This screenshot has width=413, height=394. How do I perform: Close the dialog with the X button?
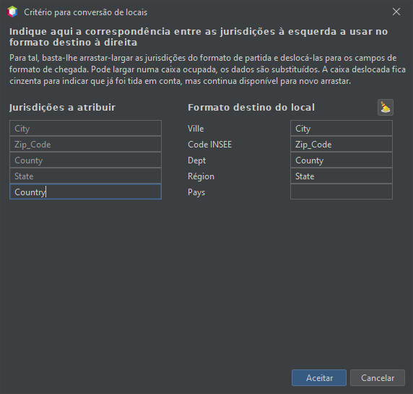396,12
